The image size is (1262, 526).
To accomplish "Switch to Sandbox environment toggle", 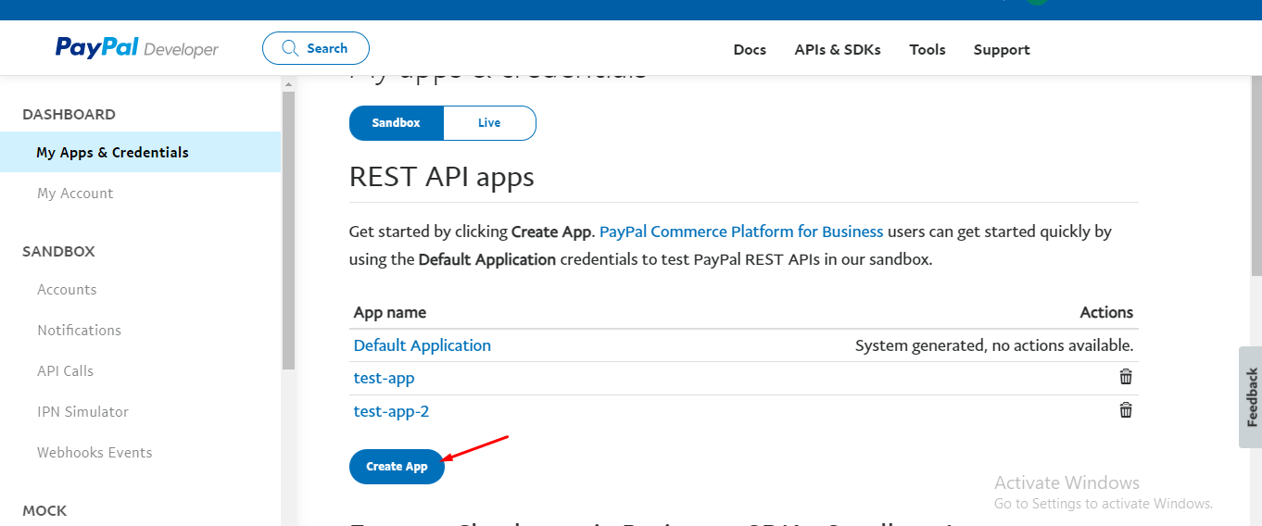I will [397, 123].
